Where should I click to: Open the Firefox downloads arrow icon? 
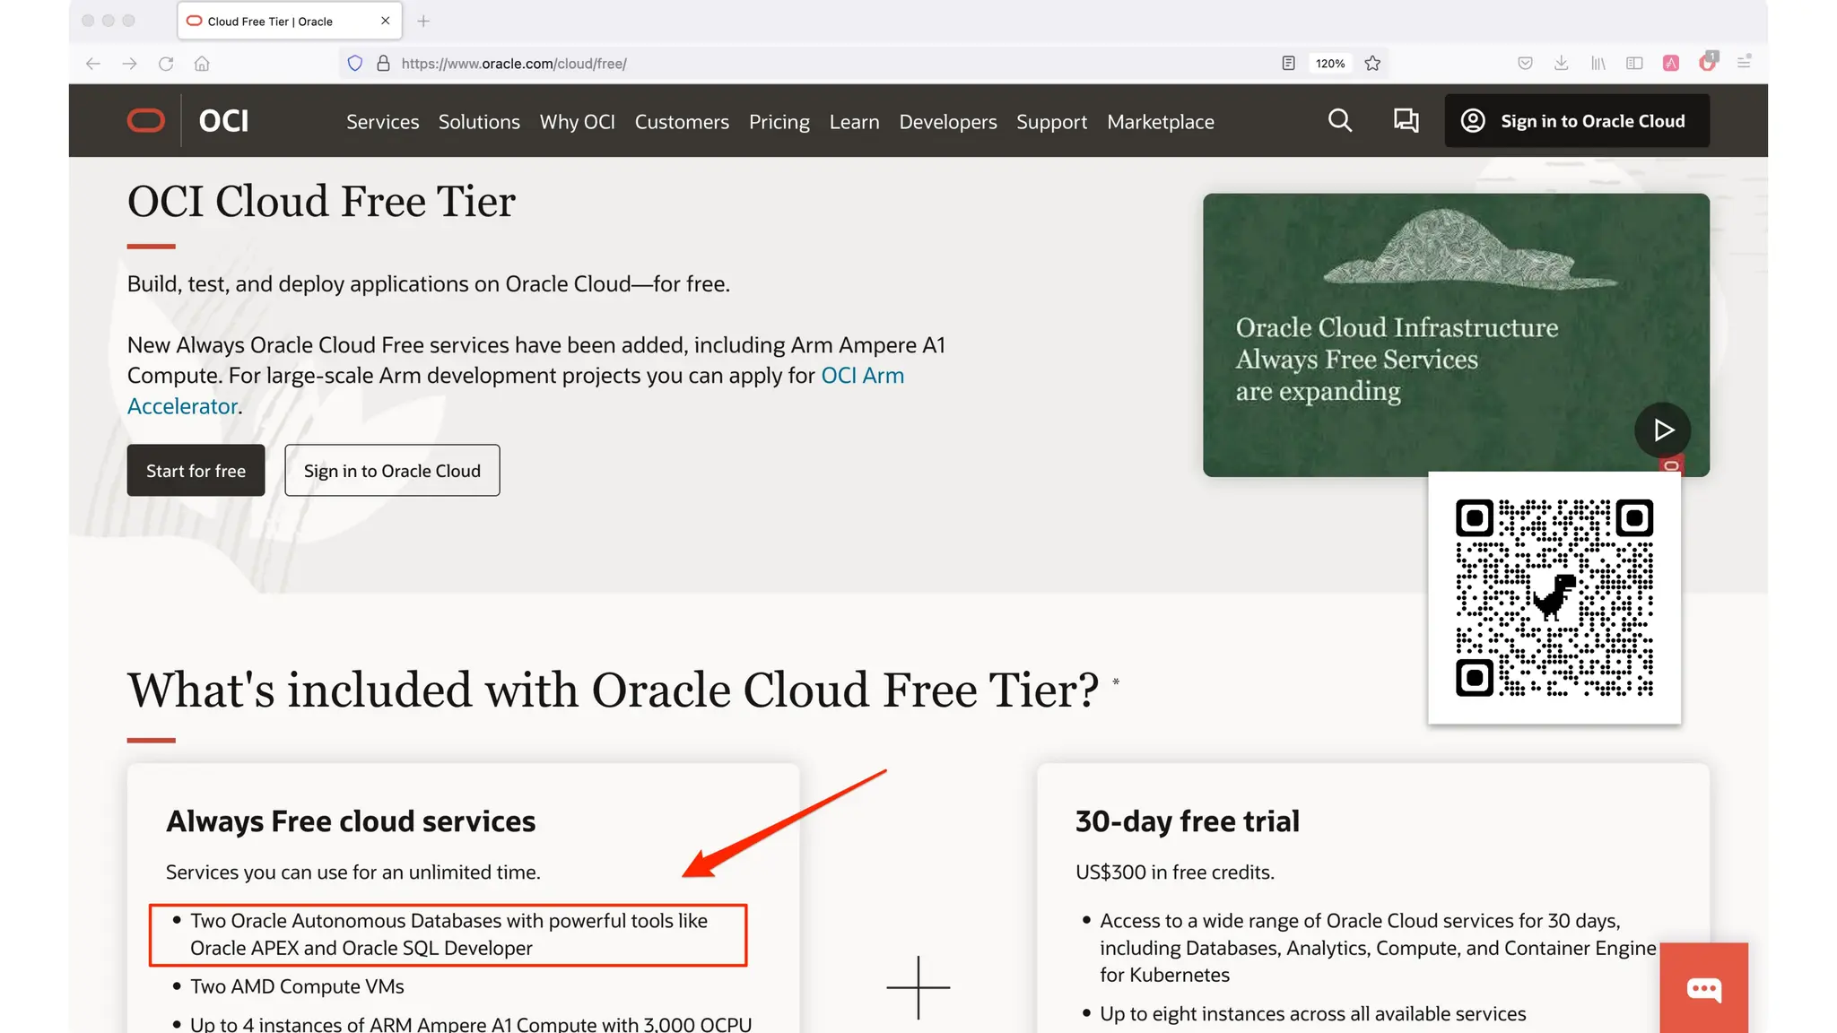pos(1561,63)
